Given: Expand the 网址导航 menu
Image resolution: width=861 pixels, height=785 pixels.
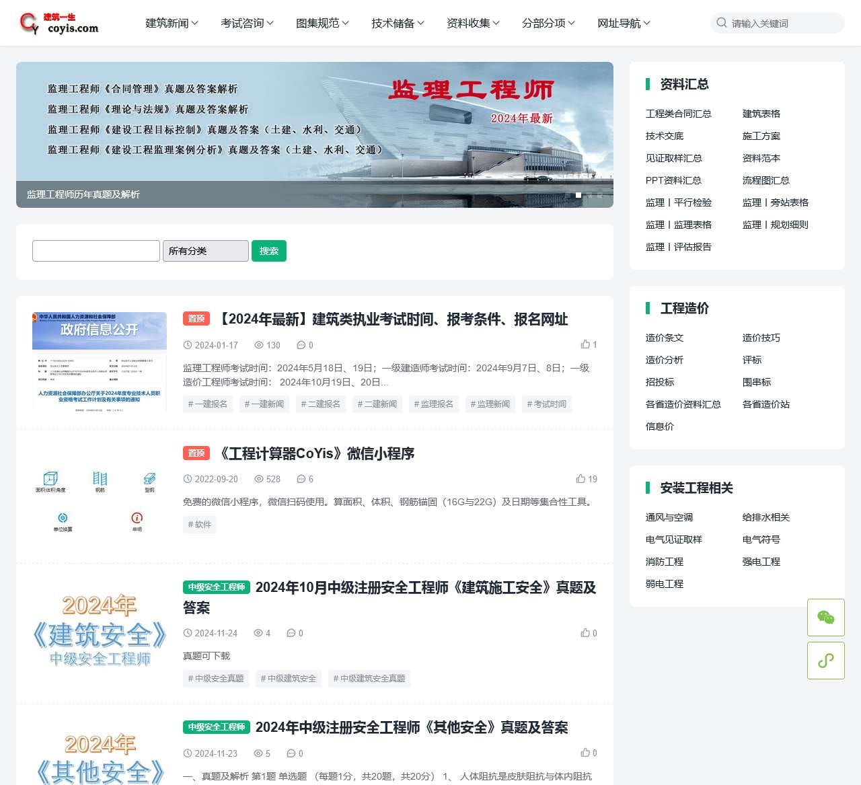Looking at the screenshot, I should [624, 23].
